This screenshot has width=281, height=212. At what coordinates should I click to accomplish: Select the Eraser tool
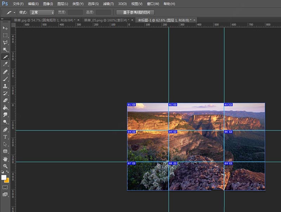(5, 101)
